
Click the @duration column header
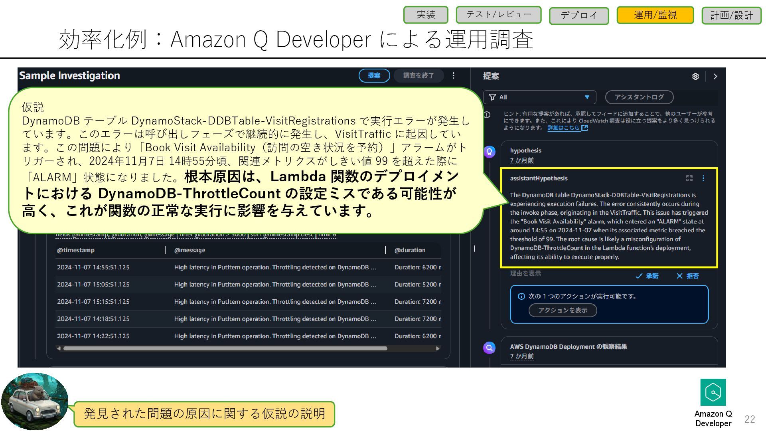(x=410, y=250)
